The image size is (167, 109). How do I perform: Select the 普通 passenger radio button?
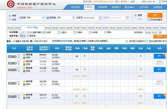[136, 15]
